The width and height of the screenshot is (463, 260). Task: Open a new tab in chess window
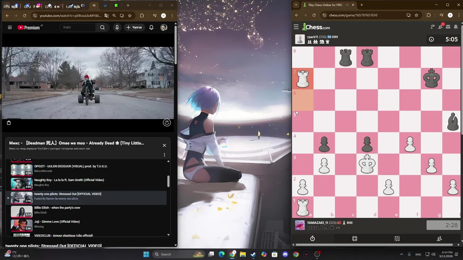point(361,5)
